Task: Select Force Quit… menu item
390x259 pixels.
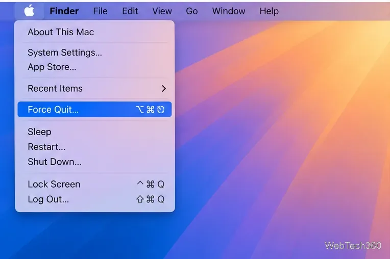Action: 94,110
